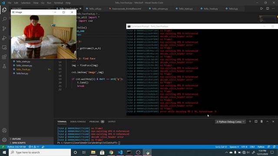Open the File menu
The width and height of the screenshot is (278, 156).
pyautogui.click(x=10, y=3)
